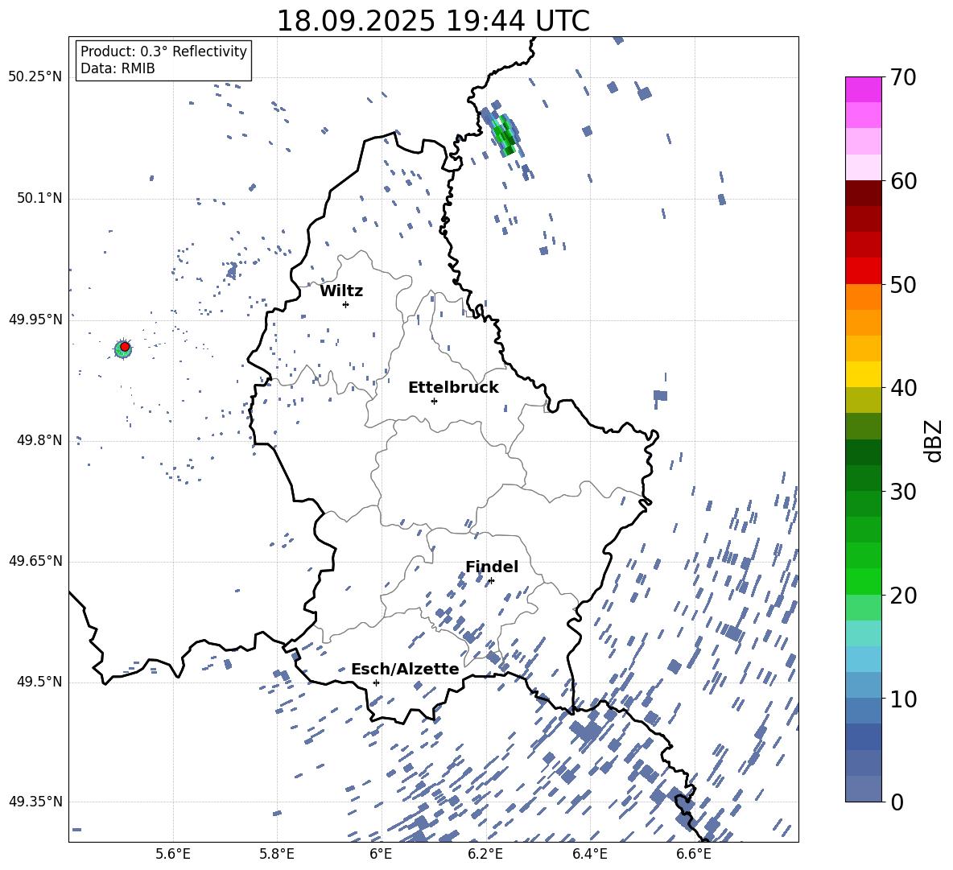Click the Wiltz city label
Viewport: 953px width, 870px height.
tap(341, 291)
